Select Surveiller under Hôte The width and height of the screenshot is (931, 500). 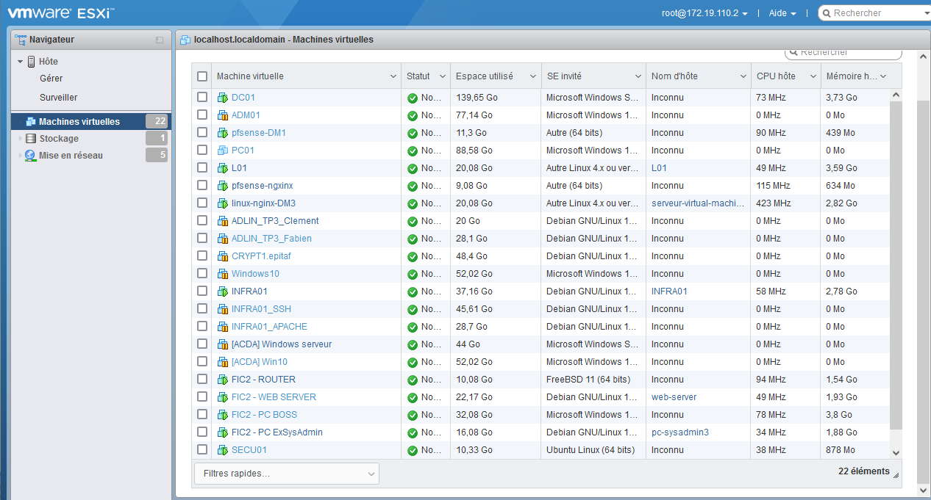58,98
